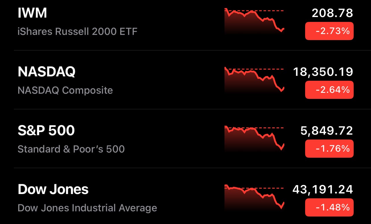Toggle the Dow Jones -1.48% change badge
This screenshot has width=371, height=224.
329,207
